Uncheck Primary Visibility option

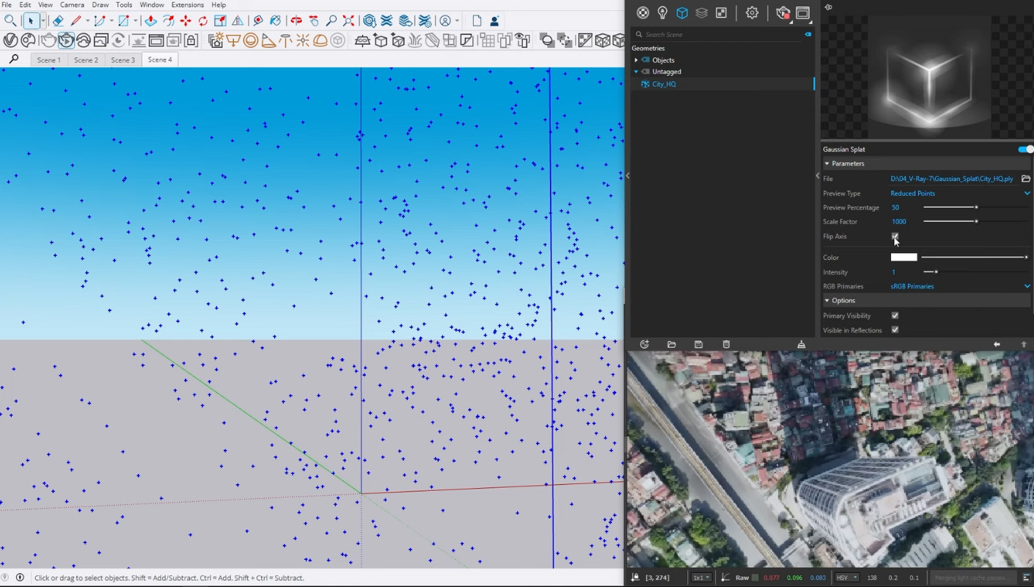[895, 316]
